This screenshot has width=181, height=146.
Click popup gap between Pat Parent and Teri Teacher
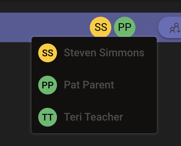(94, 101)
